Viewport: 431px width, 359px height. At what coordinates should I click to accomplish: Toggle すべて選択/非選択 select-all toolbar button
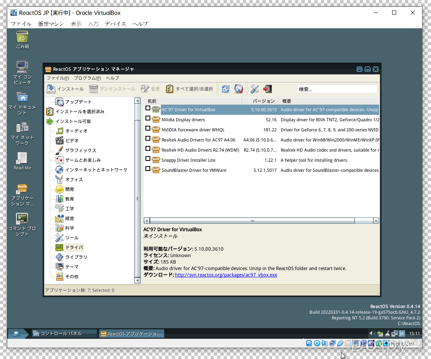coord(190,89)
